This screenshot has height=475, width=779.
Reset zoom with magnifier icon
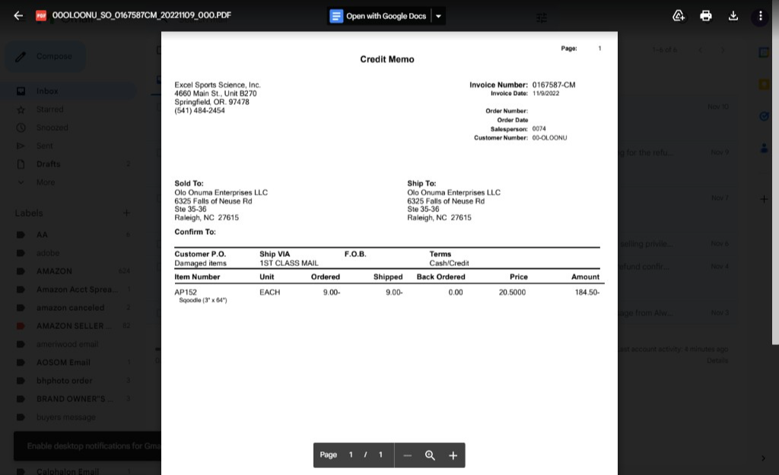[x=431, y=455]
